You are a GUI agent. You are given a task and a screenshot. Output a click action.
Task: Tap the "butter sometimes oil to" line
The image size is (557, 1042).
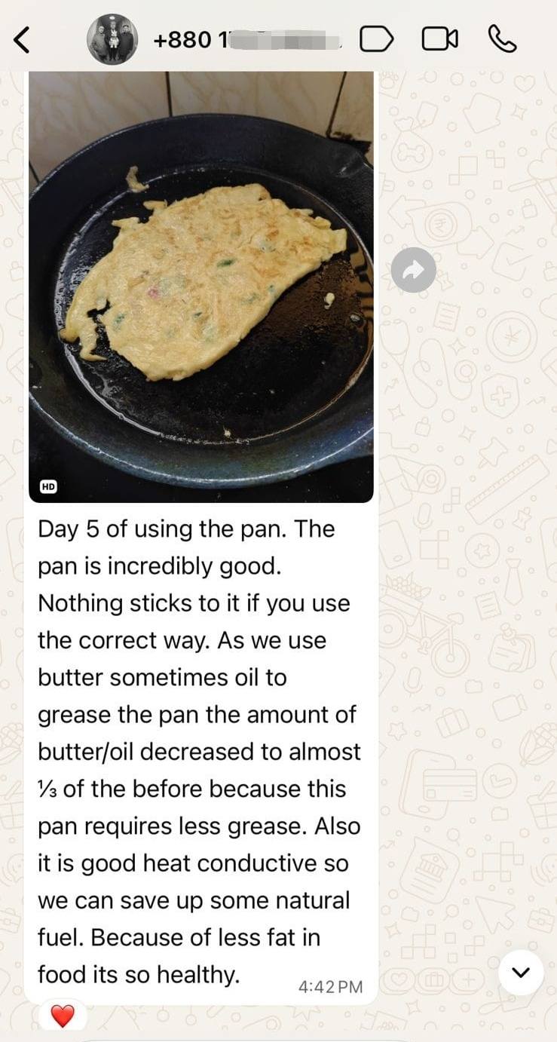162,677
